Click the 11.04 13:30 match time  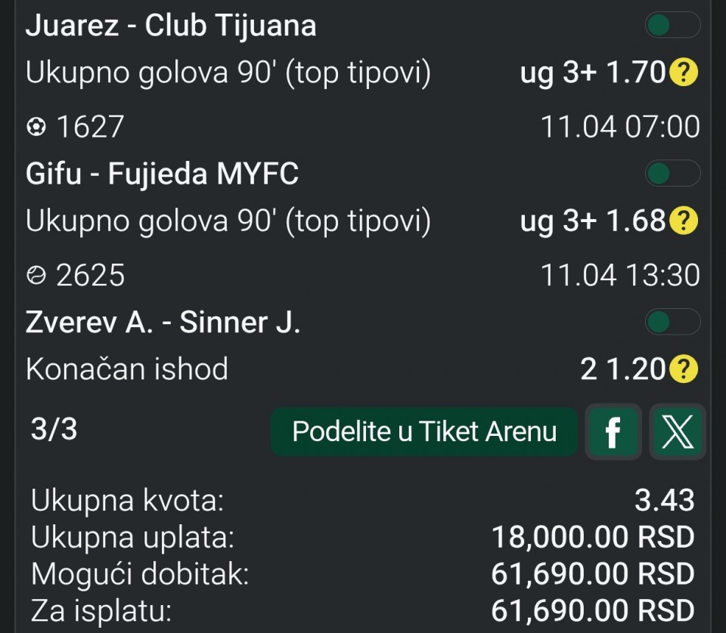620,276
